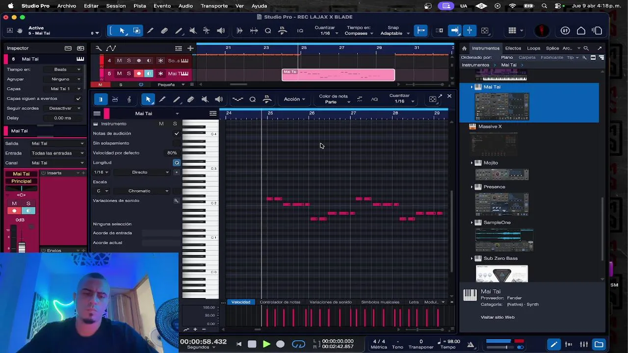
Task: Search the browser with magnifier icon
Action: tap(586, 48)
